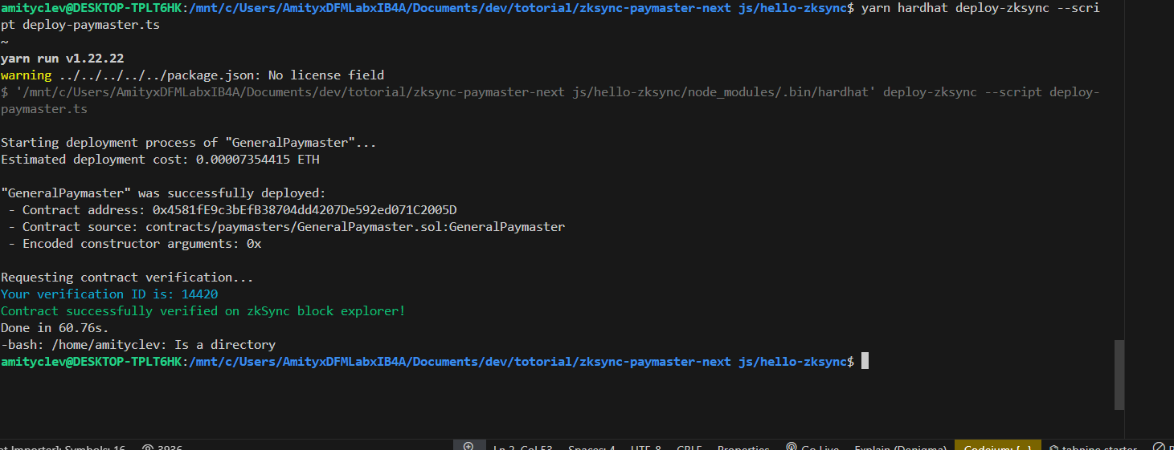This screenshot has height=450, width=1174.
Task: Click the 'Estimated deployment cost: 0.00007354415 ETH' line
Action: click(160, 160)
